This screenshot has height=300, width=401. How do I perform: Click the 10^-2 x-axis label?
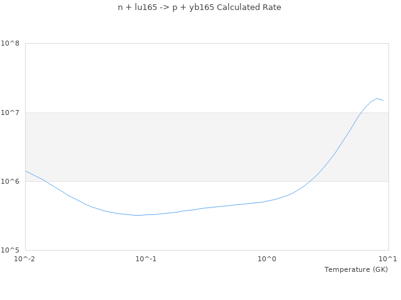pos(25,259)
